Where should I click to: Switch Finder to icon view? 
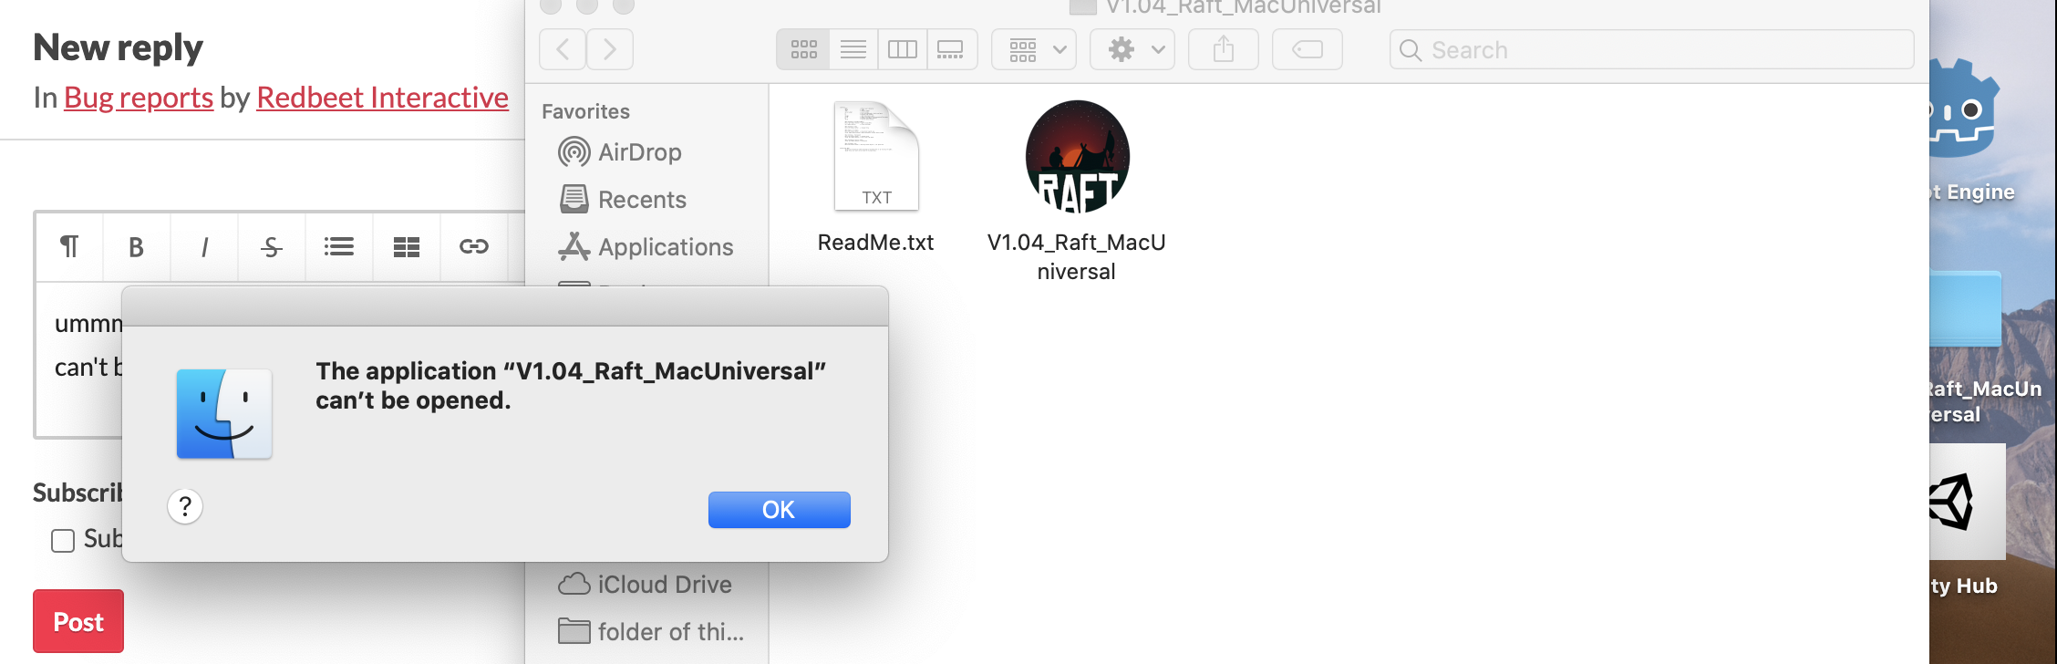coord(803,49)
